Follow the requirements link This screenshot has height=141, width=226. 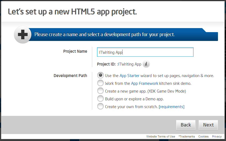pos(172,107)
